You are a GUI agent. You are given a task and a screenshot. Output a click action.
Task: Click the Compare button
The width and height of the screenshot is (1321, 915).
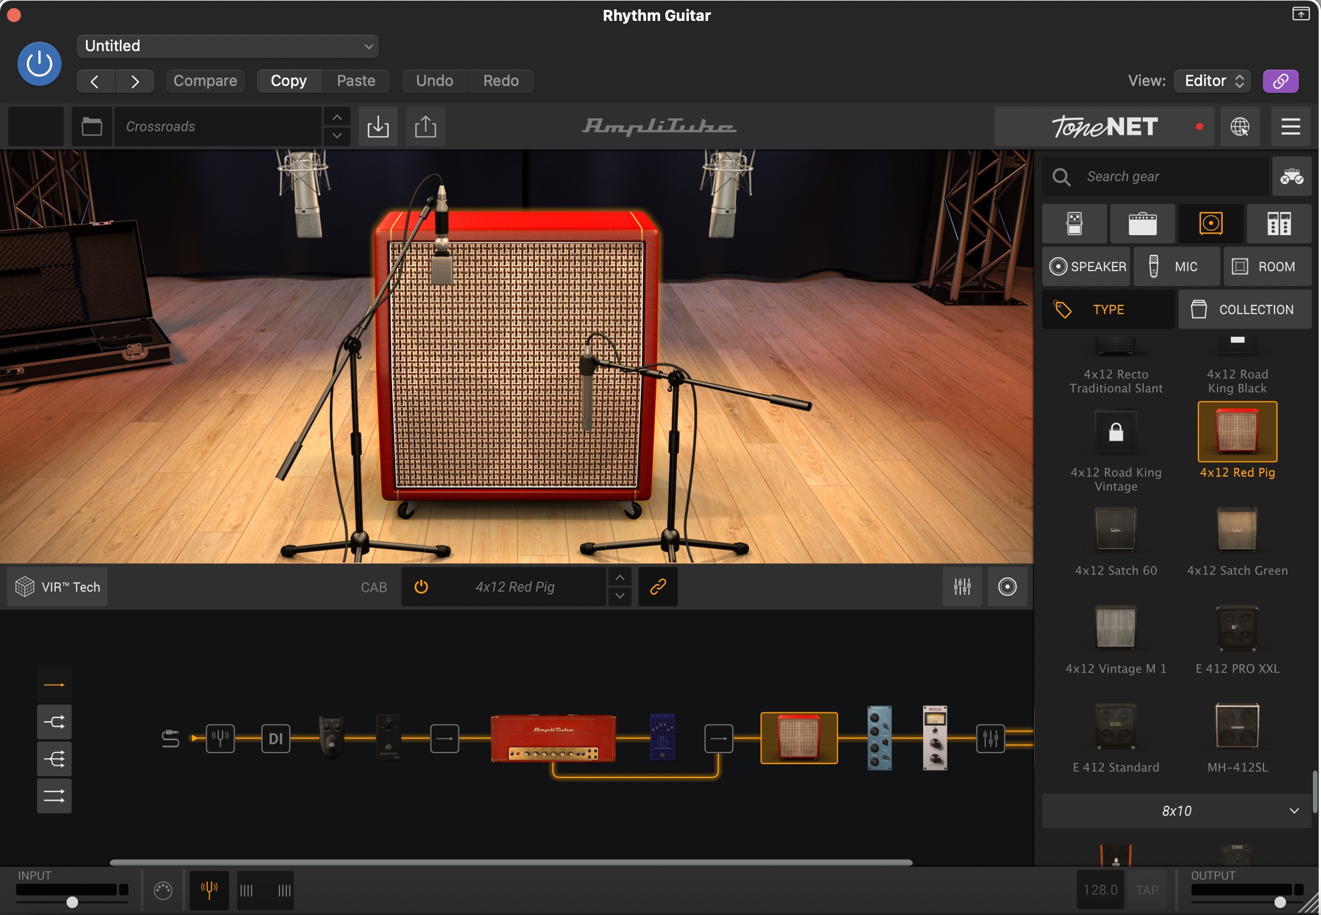click(x=205, y=81)
